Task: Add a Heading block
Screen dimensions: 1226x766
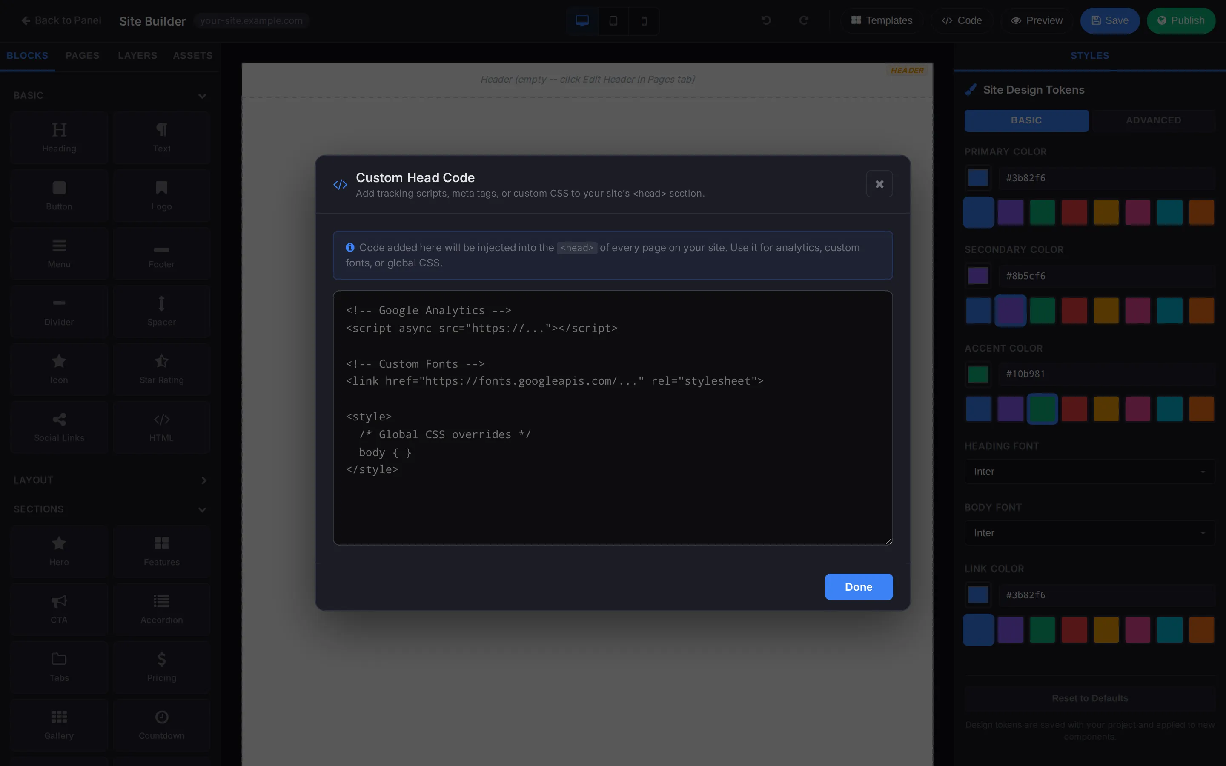Action: [x=59, y=138]
